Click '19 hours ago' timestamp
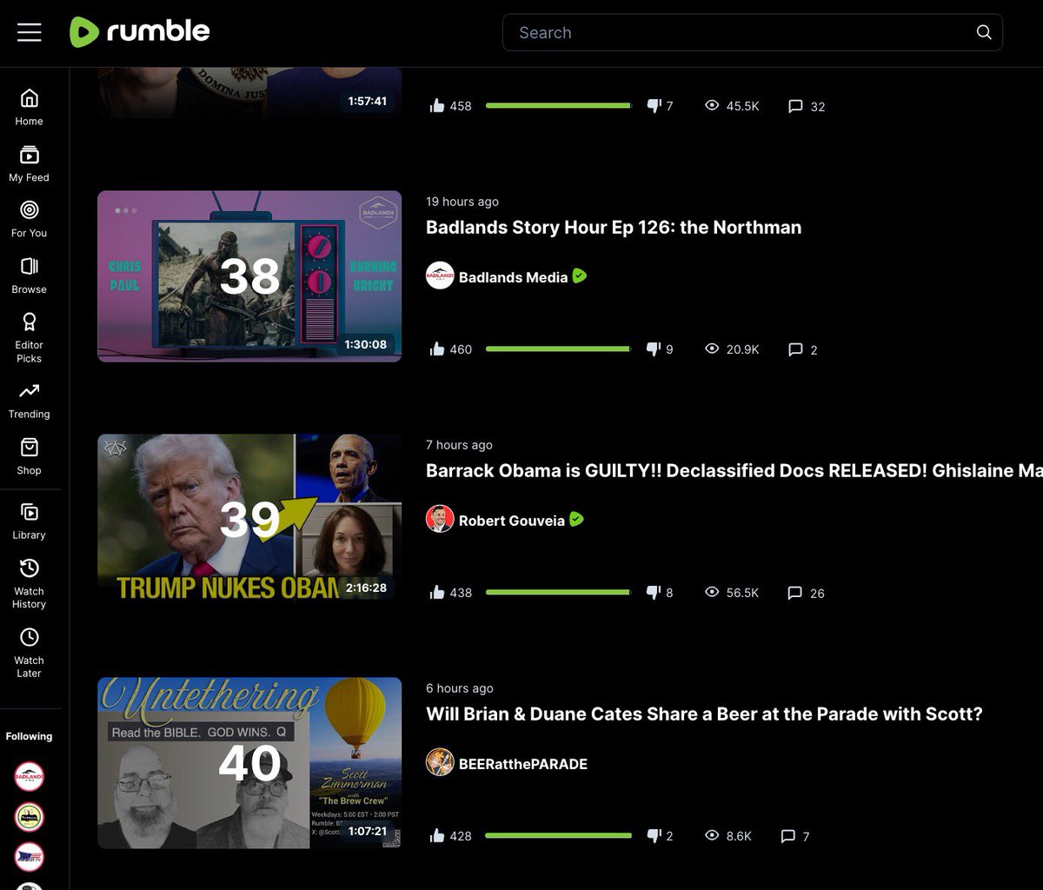 coord(462,202)
